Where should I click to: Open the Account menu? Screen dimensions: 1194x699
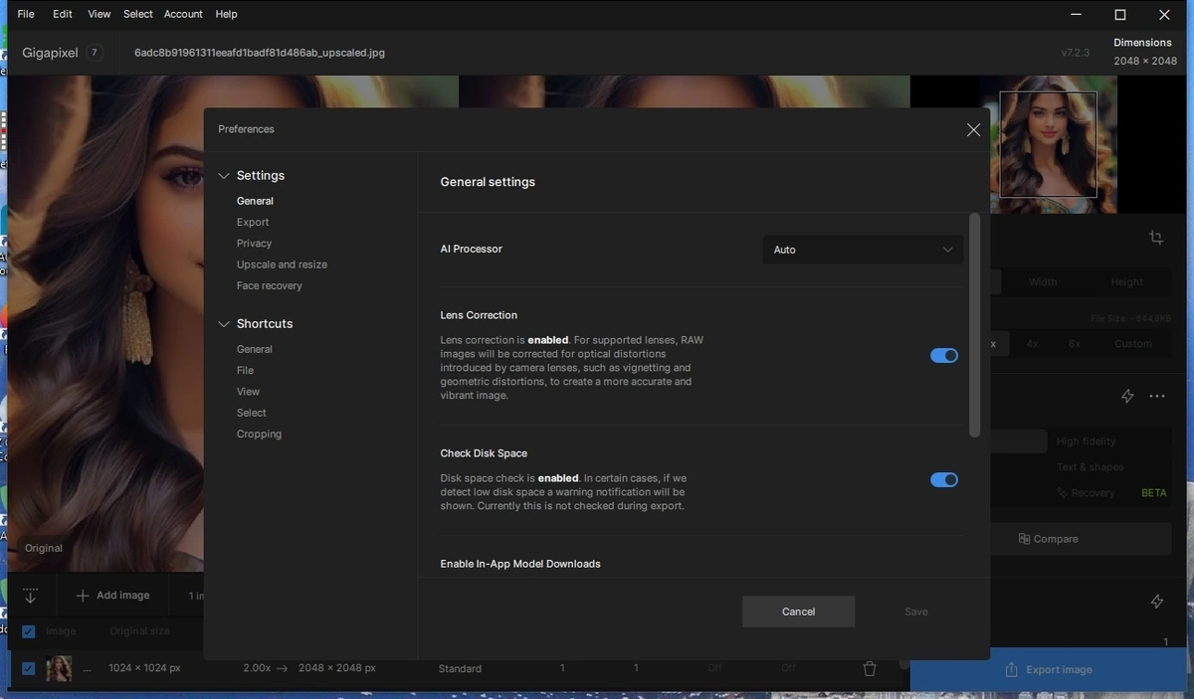point(183,14)
